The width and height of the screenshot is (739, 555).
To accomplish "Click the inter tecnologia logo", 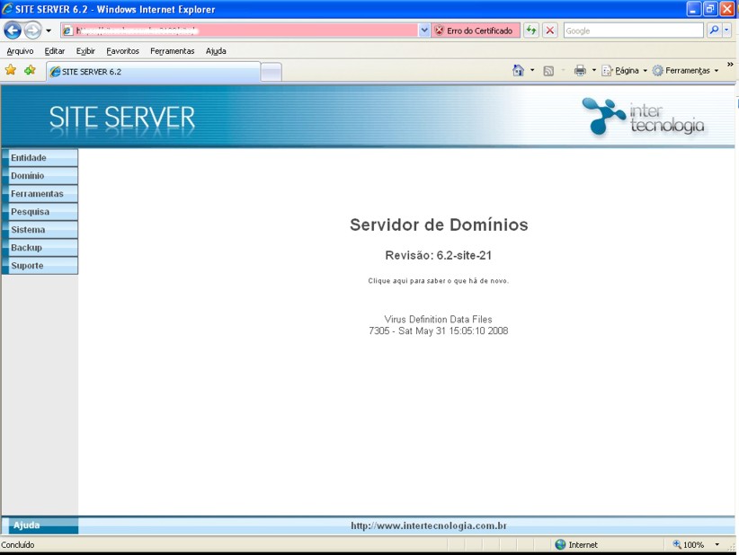I will pyautogui.click(x=643, y=116).
